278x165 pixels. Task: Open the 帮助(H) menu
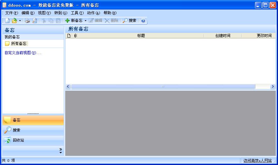pos(110,13)
